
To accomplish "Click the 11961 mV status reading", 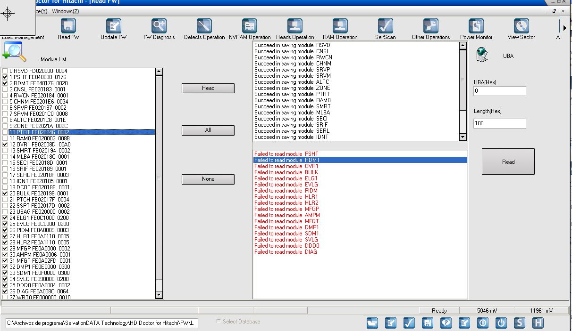I will point(541,311).
